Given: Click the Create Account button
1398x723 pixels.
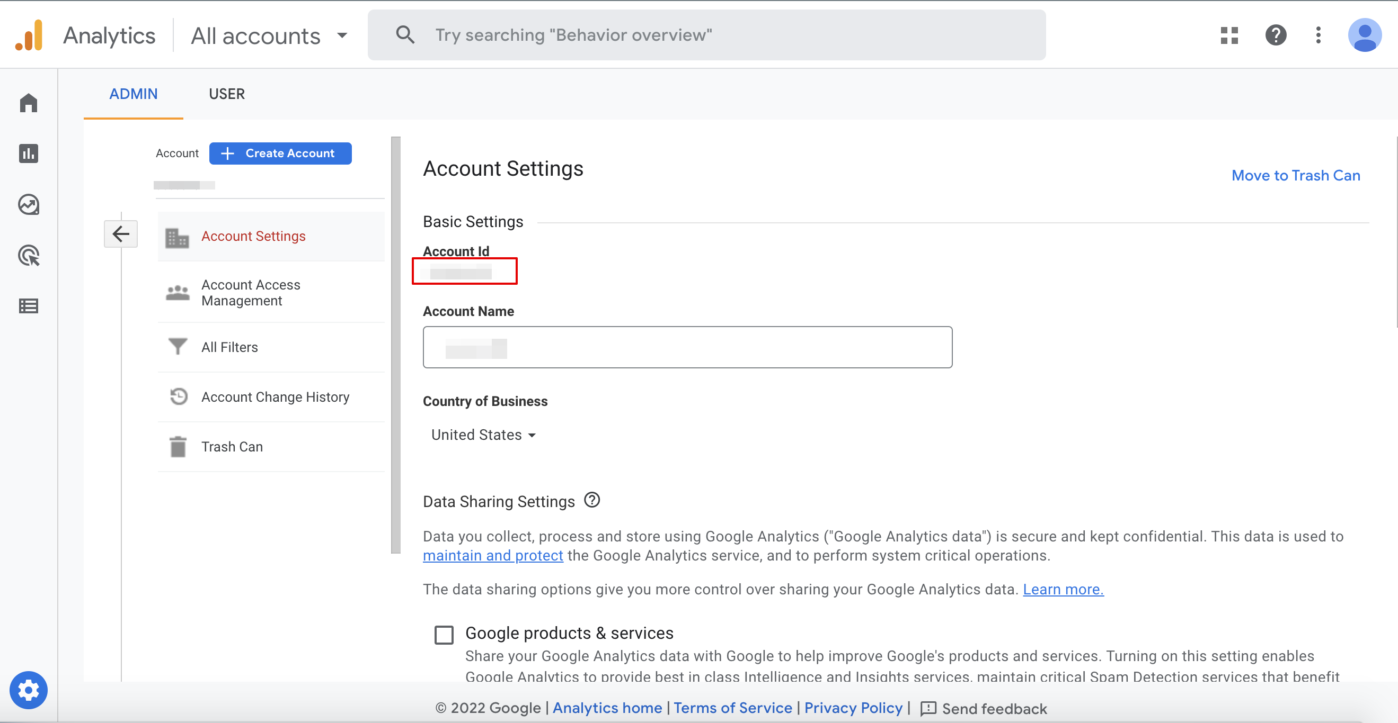Looking at the screenshot, I should click(280, 153).
